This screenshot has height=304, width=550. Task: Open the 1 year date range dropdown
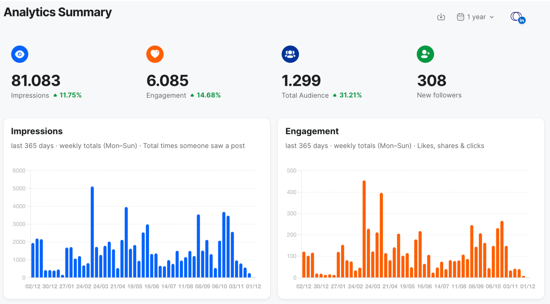coord(476,17)
